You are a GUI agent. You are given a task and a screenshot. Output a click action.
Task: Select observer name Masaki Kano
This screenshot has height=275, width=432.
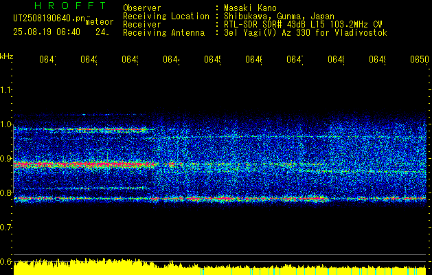250,8
